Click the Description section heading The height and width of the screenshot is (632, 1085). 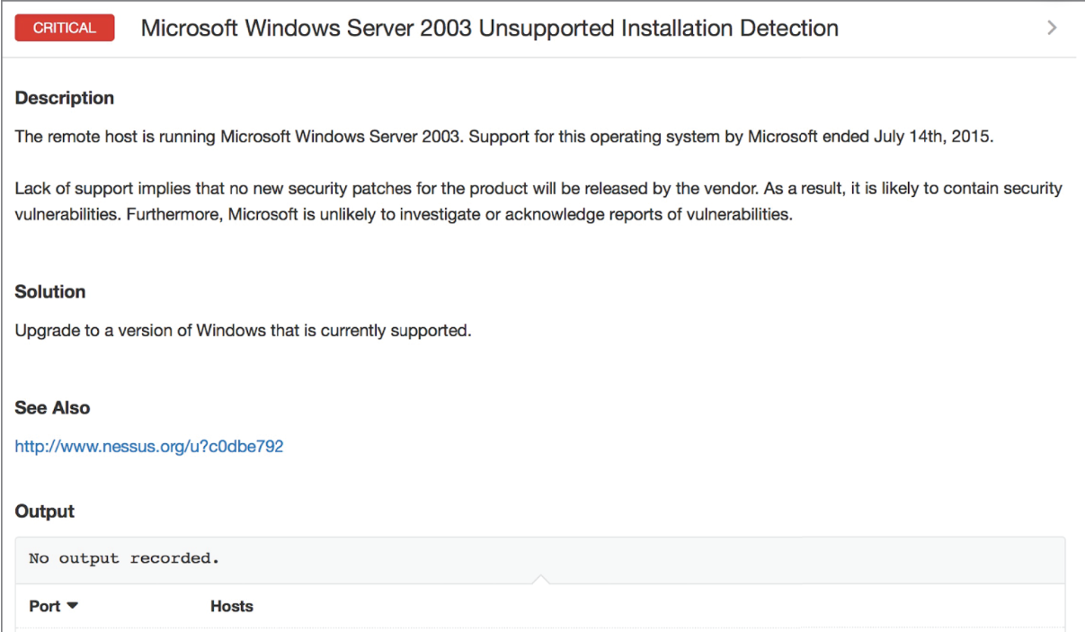[65, 98]
